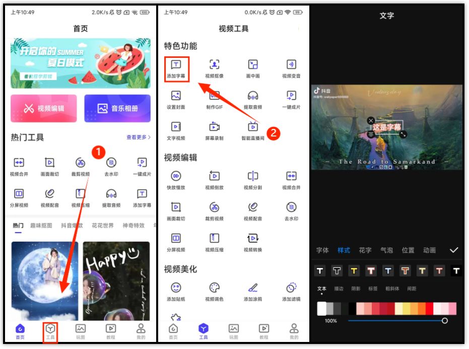Image resolution: width=469 pixels, height=349 pixels.
Task: Confirm text edits with the checkmark
Action: coord(452,249)
